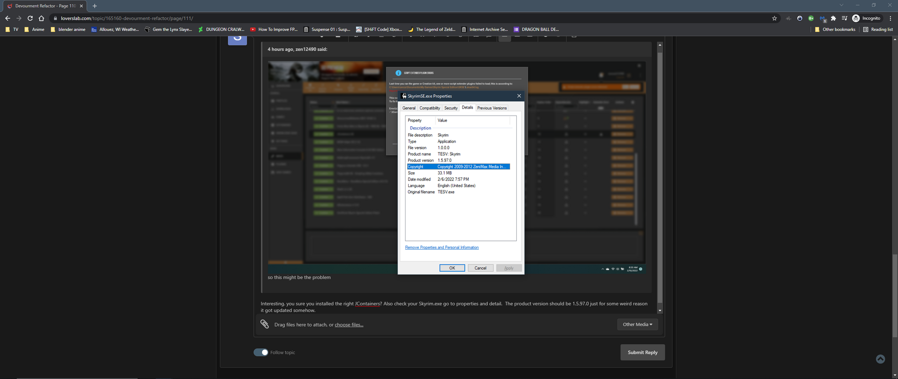Screen dimensions: 898x379
Task: Cancel the Properties dialog
Action: pos(480,268)
